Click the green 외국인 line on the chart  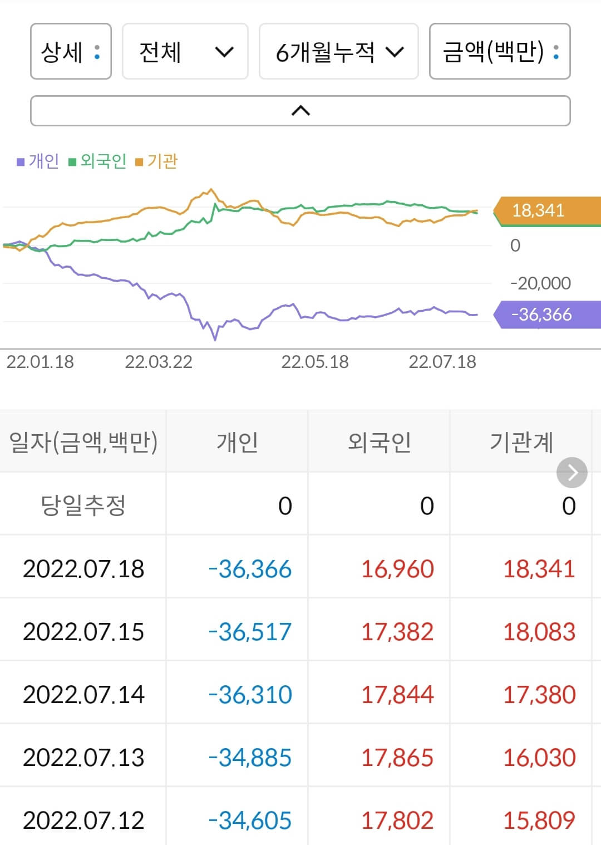tap(334, 206)
